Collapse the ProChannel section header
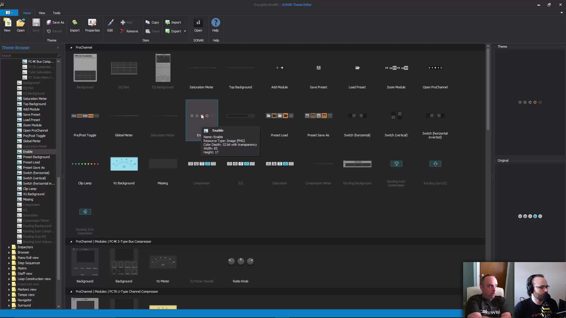Viewport: 566px width, 318px height. tap(71, 47)
